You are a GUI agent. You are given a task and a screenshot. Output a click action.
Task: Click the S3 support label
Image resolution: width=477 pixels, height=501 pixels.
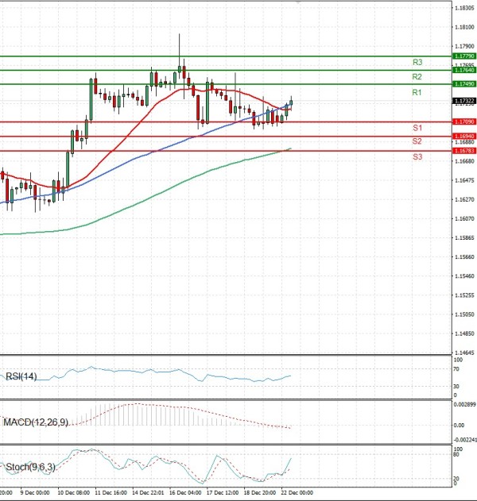coord(417,157)
